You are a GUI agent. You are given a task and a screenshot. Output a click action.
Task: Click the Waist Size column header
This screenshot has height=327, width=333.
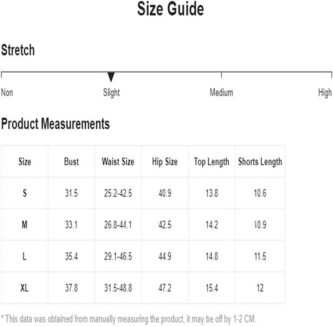118,162
